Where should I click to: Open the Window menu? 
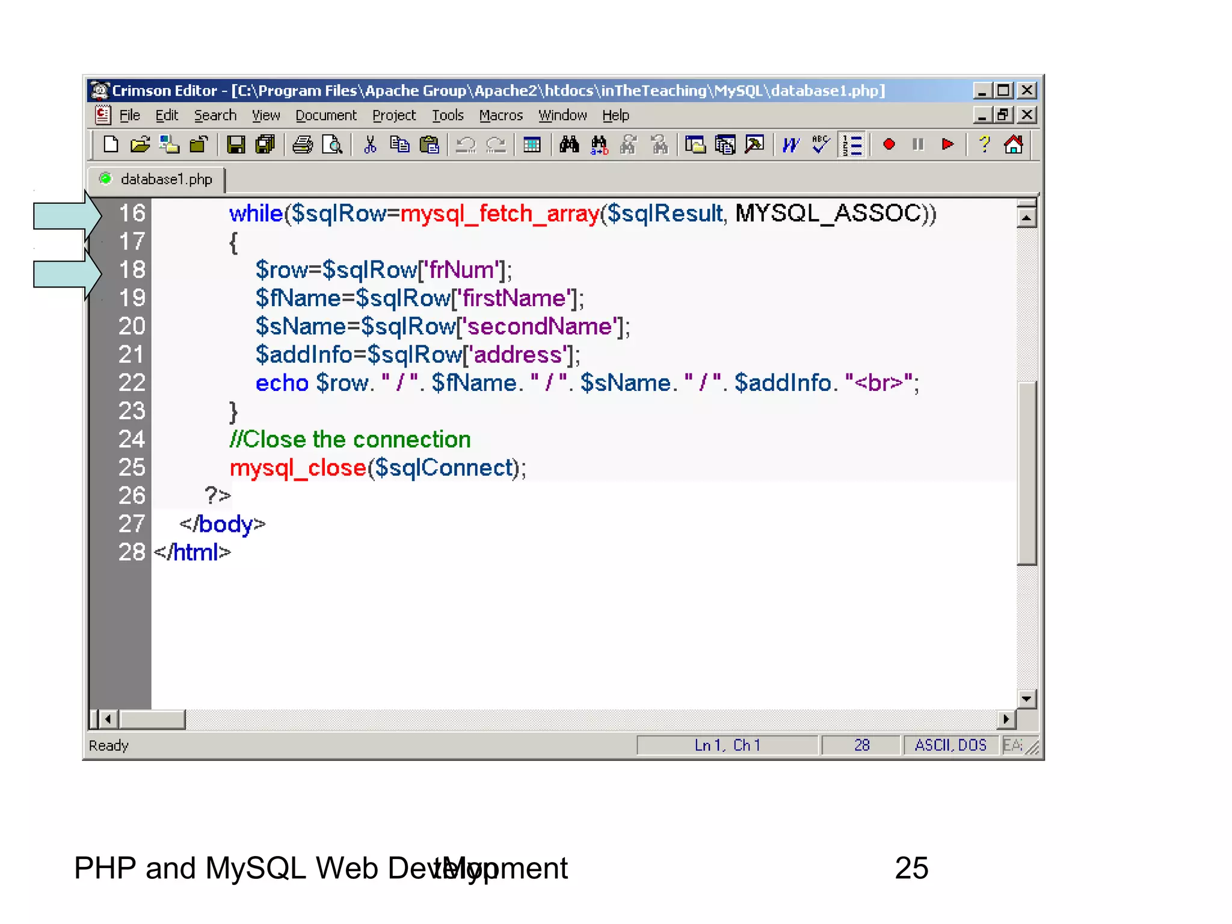[x=562, y=115]
